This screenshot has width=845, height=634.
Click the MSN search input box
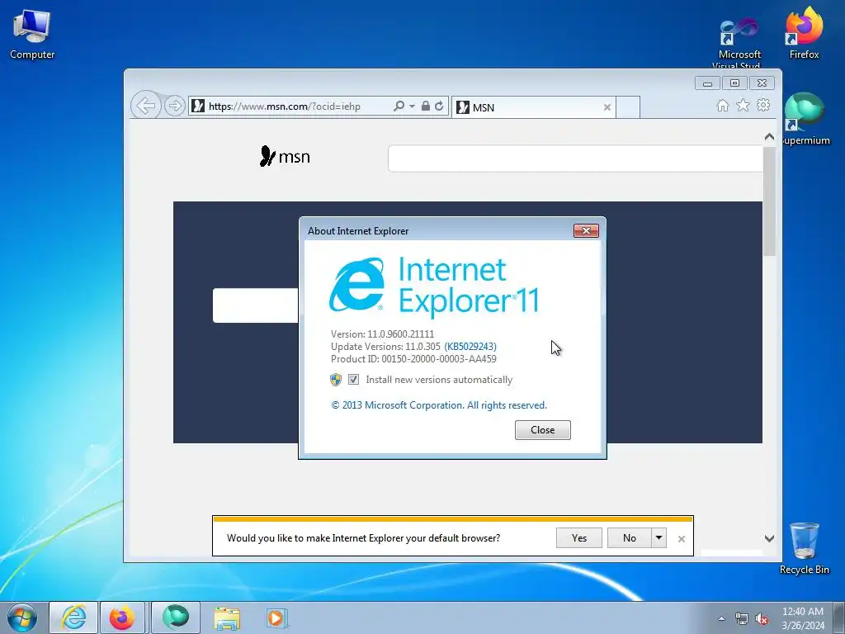pos(575,158)
